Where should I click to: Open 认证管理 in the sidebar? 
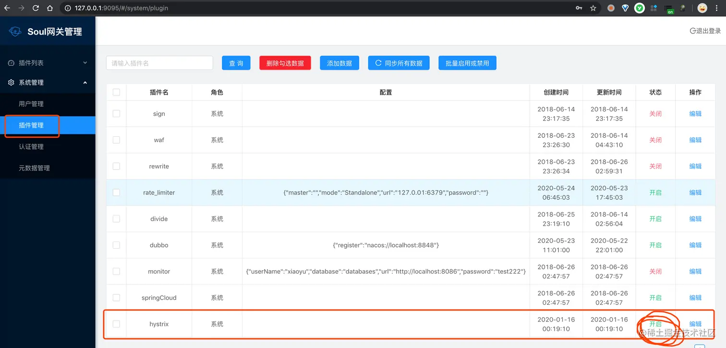pyautogui.click(x=48, y=146)
